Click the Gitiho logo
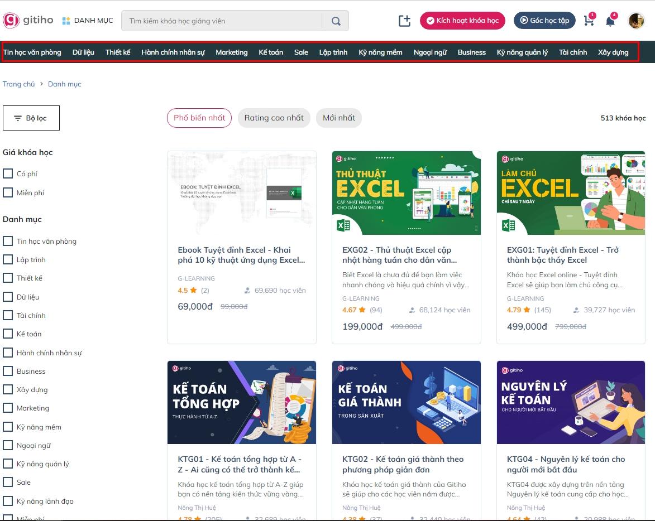 tap(28, 21)
